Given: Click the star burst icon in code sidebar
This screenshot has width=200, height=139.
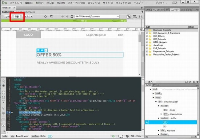Looking at the screenshot, I should (4, 85).
